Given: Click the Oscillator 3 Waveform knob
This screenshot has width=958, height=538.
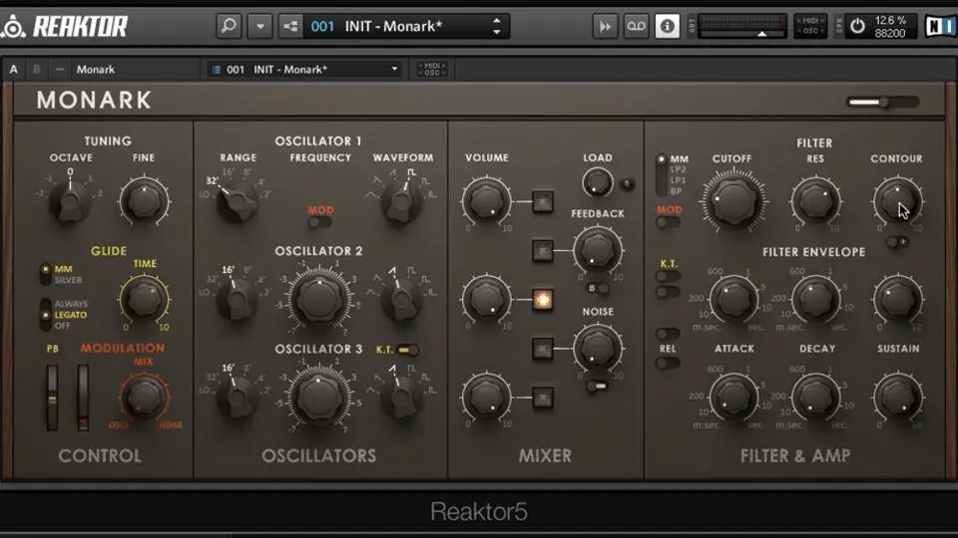Looking at the screenshot, I should pyautogui.click(x=401, y=397).
